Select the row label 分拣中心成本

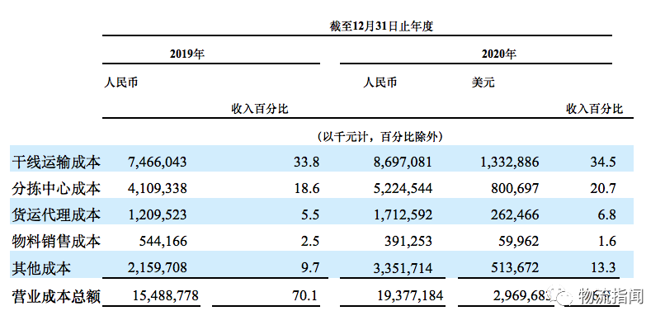(x=56, y=188)
